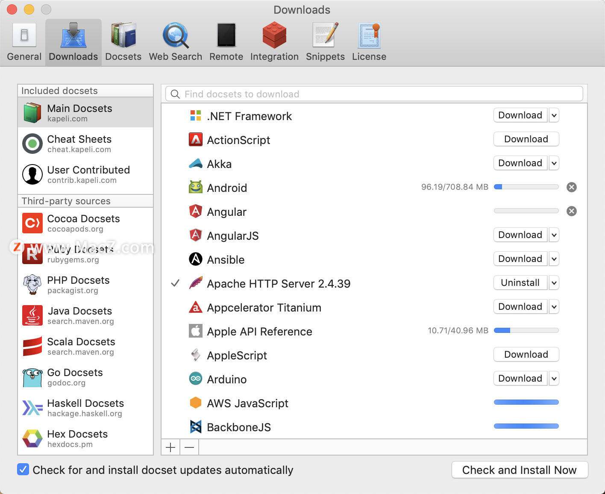Cancel the Android docset download
The width and height of the screenshot is (605, 494).
[x=572, y=187]
